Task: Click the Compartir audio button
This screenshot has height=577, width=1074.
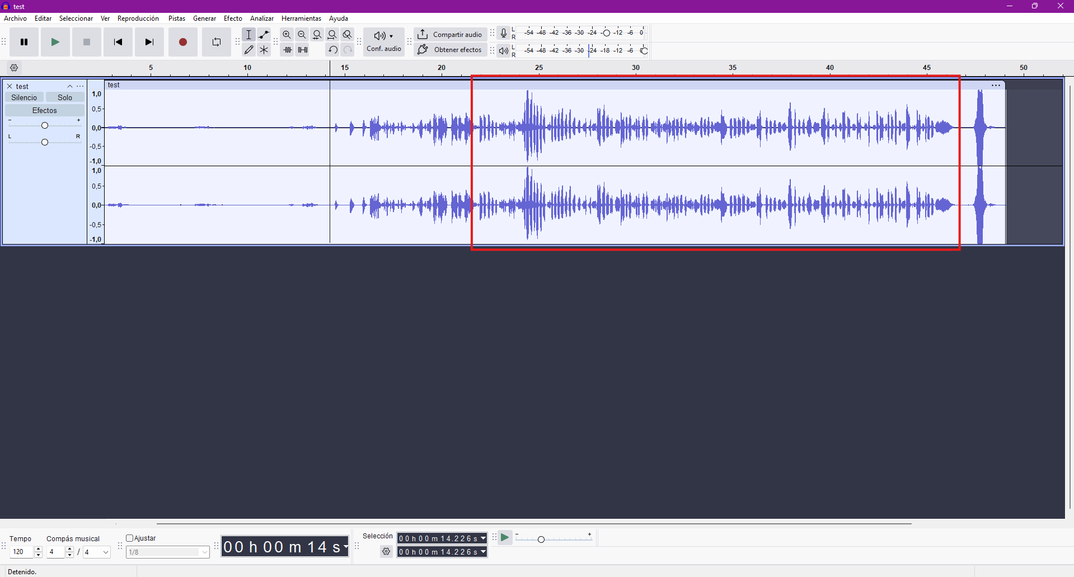Action: point(451,35)
